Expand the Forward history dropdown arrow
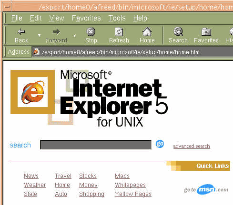Viewport: 233px width, 205px height. pos(74,36)
